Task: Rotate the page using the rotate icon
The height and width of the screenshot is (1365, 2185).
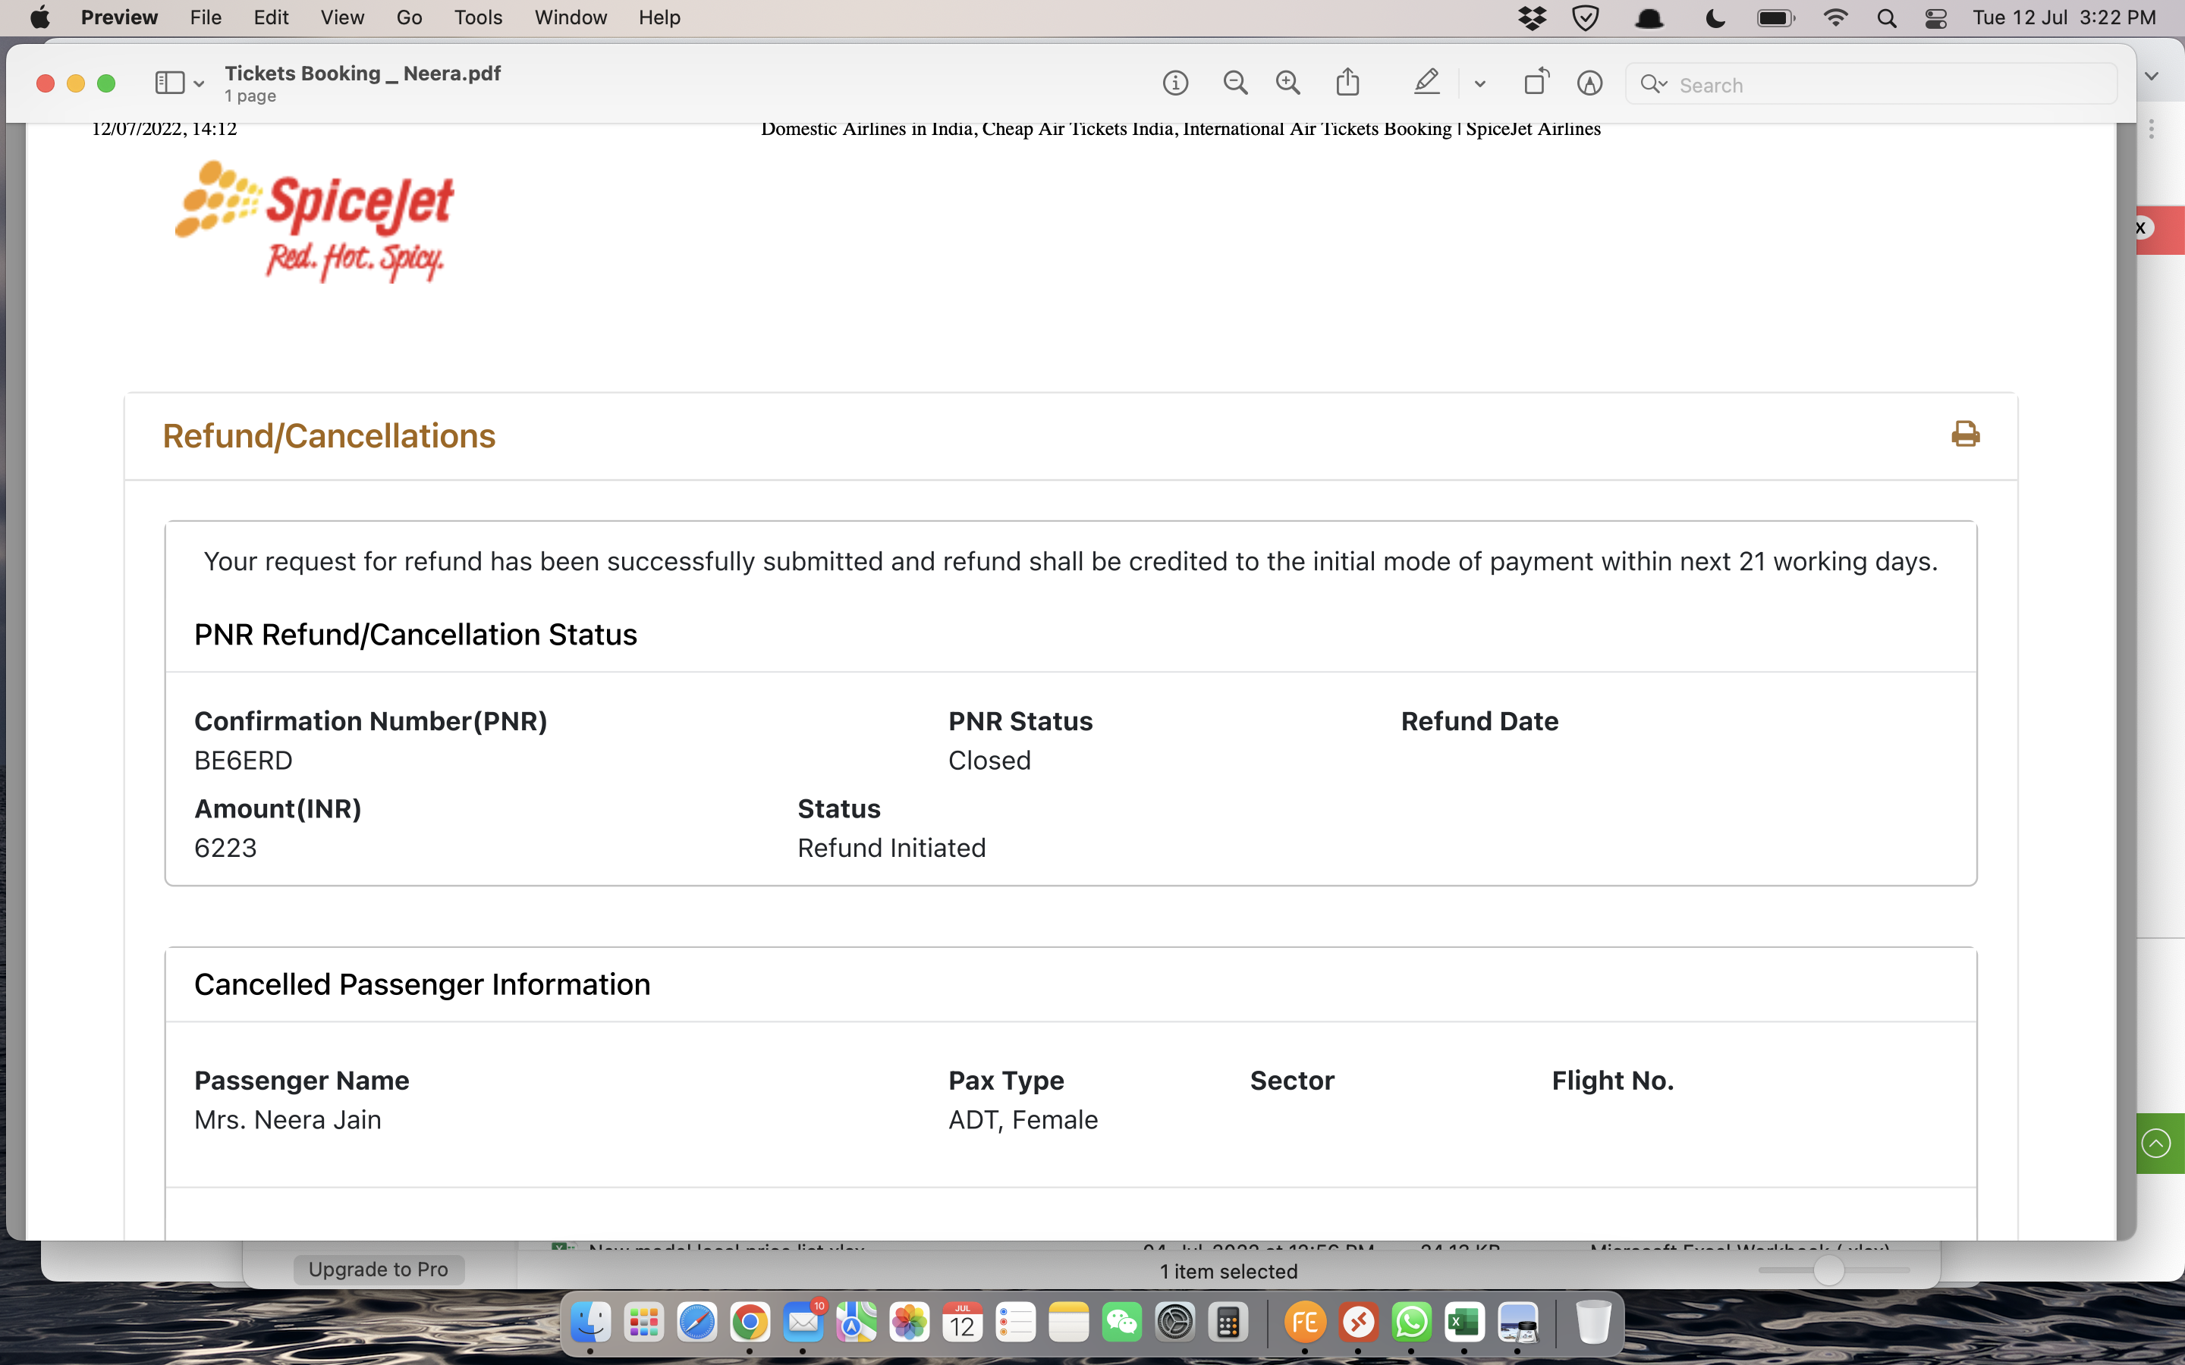Action: pyautogui.click(x=1536, y=83)
